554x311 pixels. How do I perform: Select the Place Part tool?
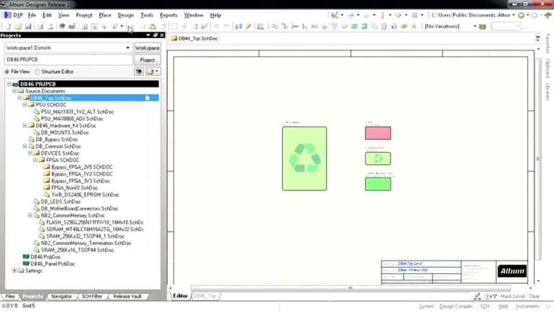click(x=344, y=26)
